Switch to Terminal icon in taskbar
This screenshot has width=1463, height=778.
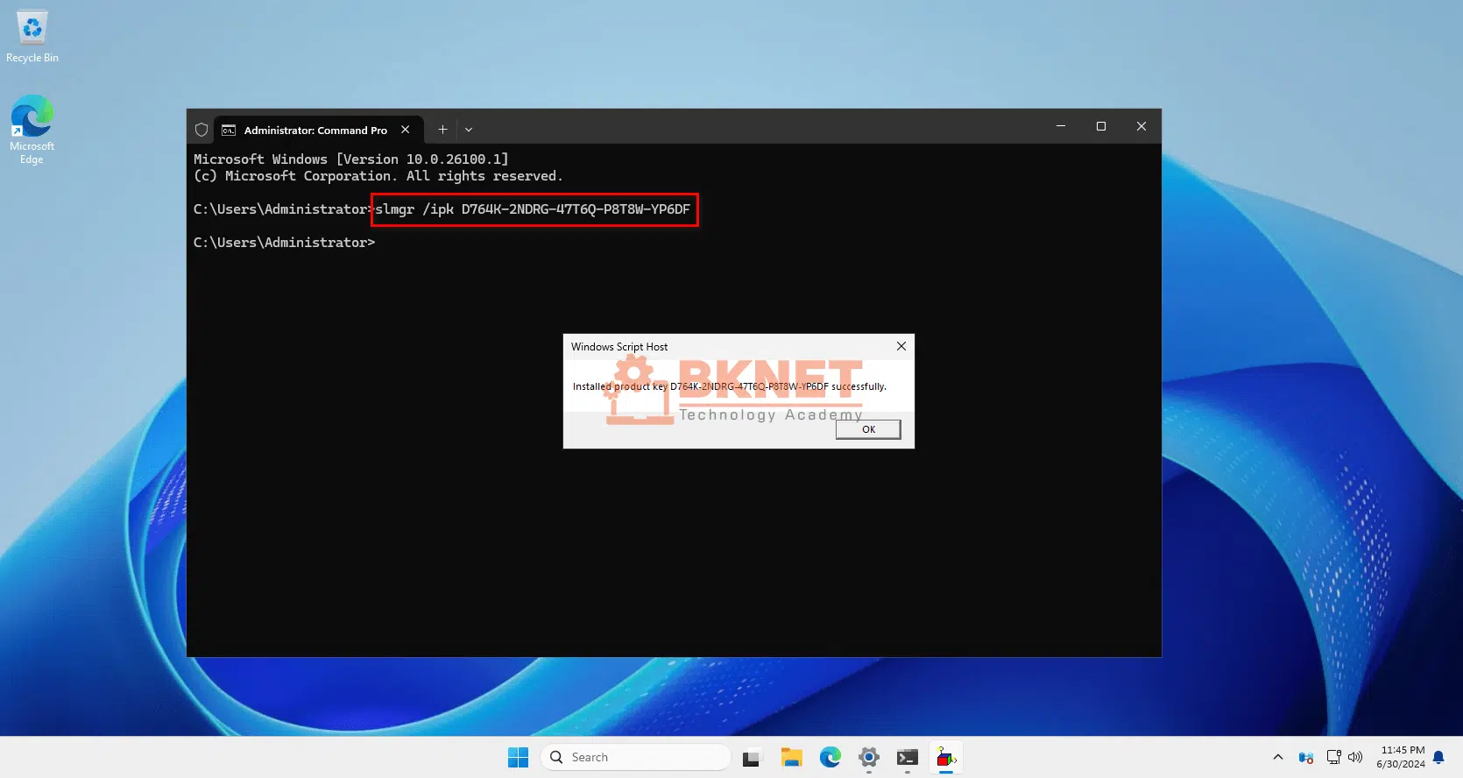click(908, 758)
